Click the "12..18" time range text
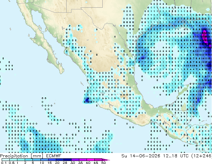This screenshot has width=212, height=164. click(170, 156)
